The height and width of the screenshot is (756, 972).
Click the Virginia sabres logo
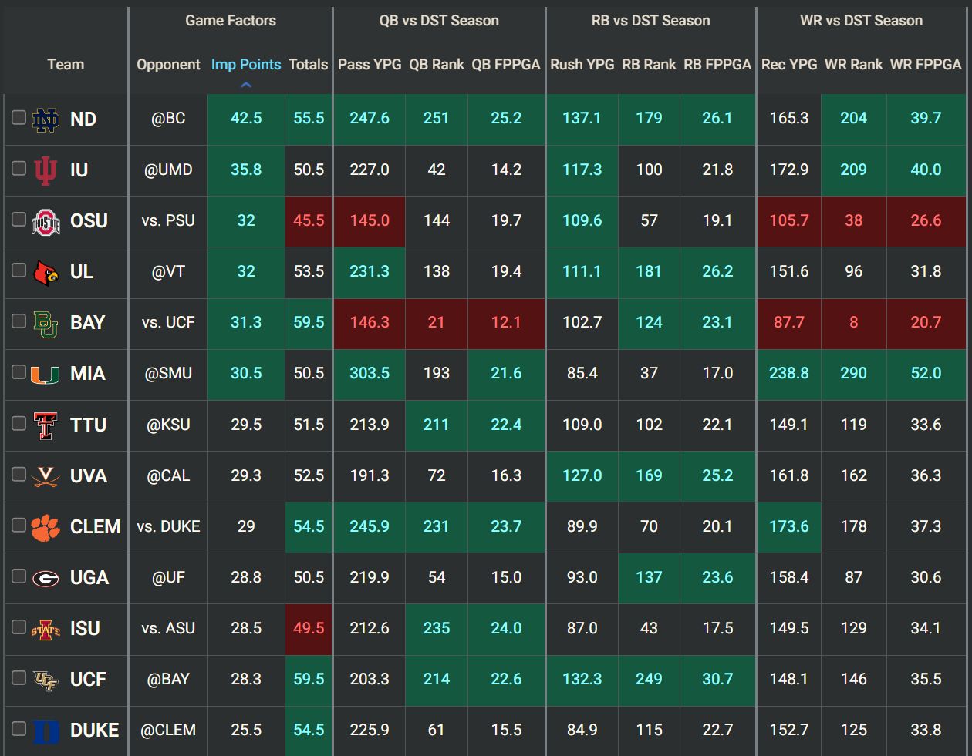tap(46, 476)
